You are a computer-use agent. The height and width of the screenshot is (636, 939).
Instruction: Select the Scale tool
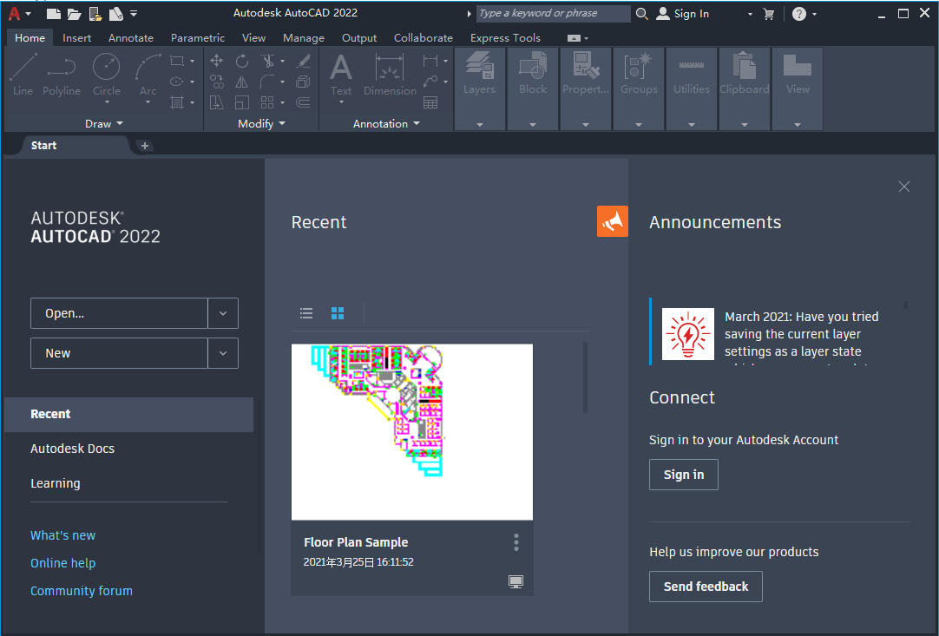click(x=242, y=102)
